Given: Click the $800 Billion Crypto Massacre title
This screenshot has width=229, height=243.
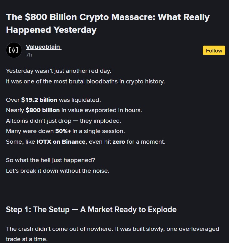Looking at the screenshot, I should (x=108, y=23).
